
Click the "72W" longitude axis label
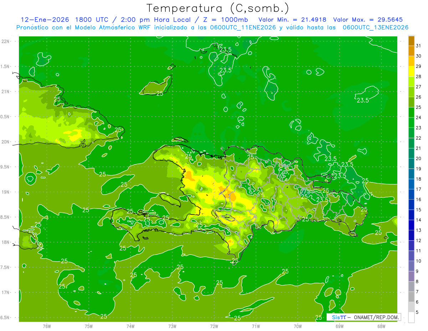[x=214, y=326]
